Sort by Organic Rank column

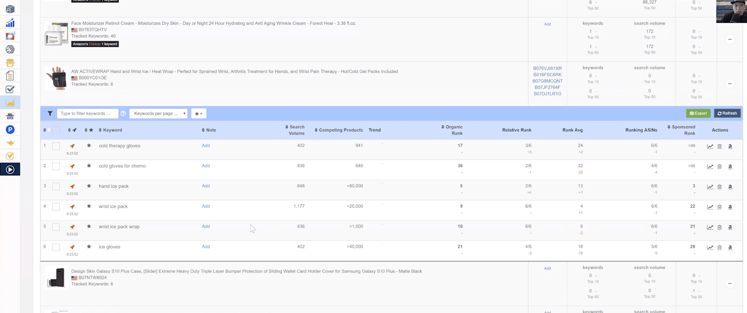click(x=452, y=130)
